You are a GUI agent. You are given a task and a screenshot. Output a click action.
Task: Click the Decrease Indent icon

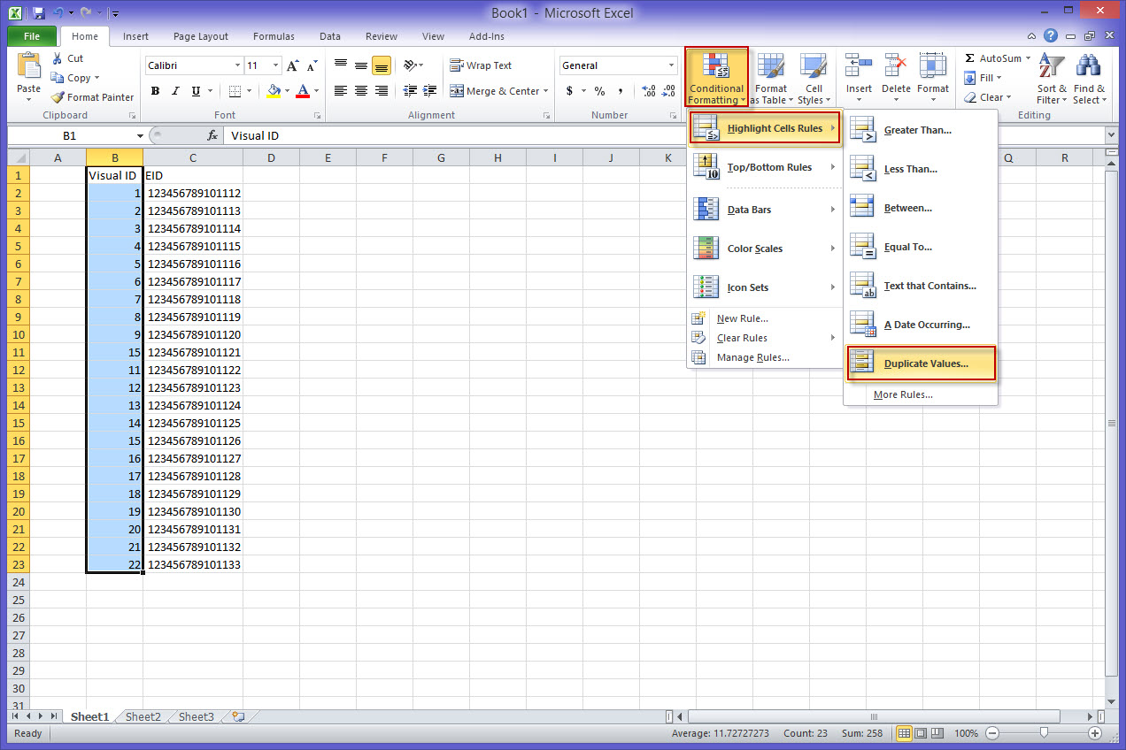(410, 91)
